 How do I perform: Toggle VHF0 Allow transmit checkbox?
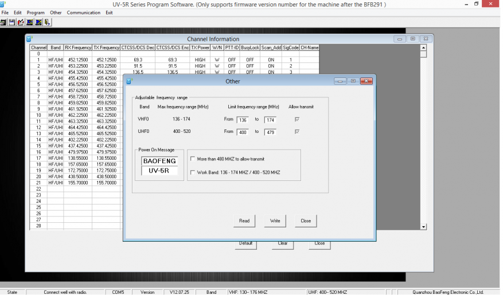tap(297, 119)
